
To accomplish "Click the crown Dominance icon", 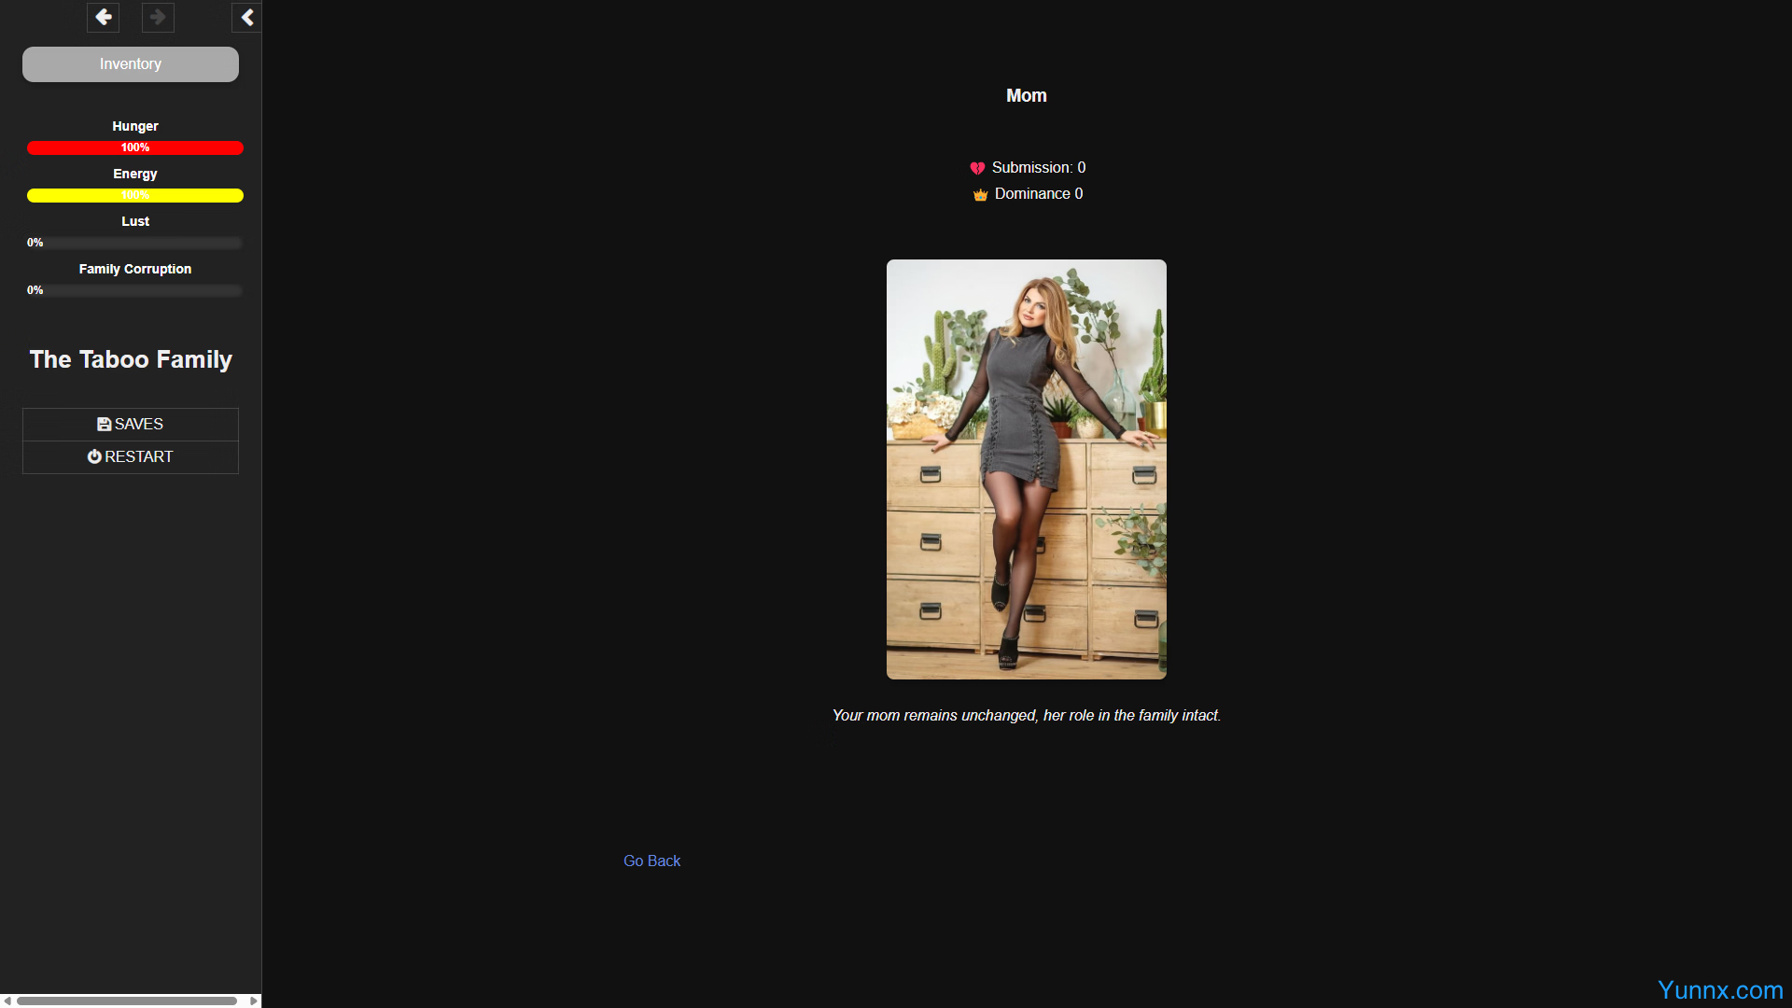I will [980, 195].
